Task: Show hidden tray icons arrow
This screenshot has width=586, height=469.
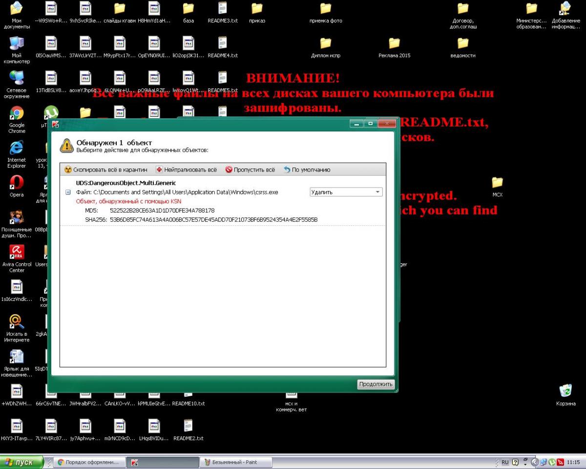Action: coord(535,462)
